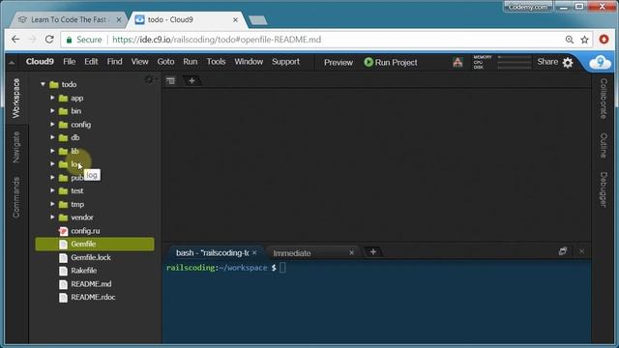Open the Rakefile
Image resolution: width=619 pixels, height=348 pixels.
(84, 271)
